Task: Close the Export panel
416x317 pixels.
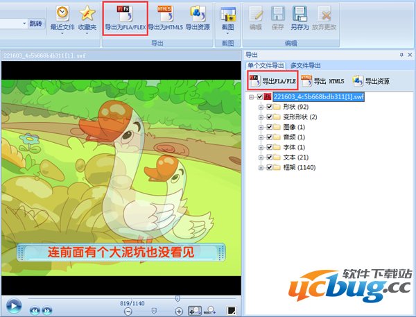Action: [x=410, y=55]
